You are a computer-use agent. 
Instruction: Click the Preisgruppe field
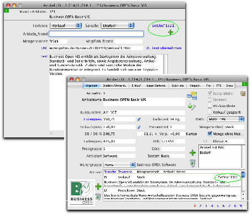point(119,148)
